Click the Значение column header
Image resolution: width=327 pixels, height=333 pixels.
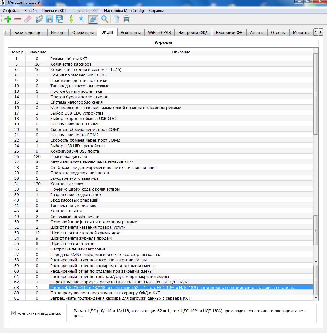37,52
